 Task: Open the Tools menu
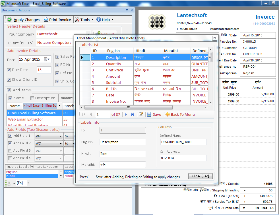pyautogui.click(x=84, y=20)
